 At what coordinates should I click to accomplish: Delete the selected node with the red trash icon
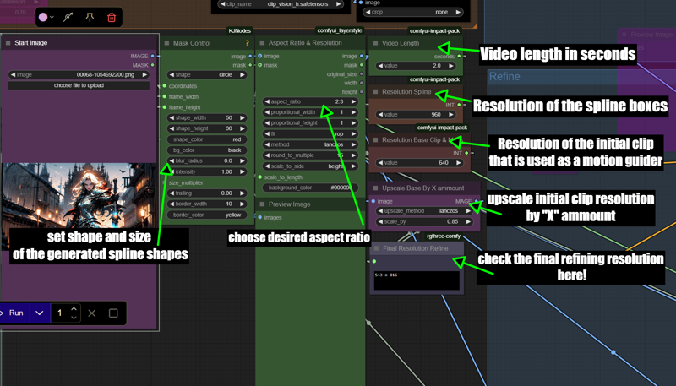pyautogui.click(x=112, y=17)
